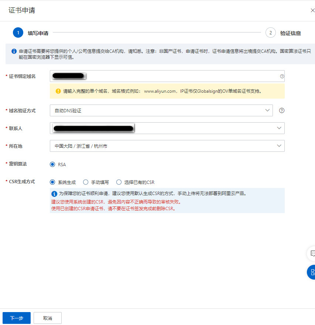Image resolution: width=315 pixels, height=325 pixels.
Task: Open the 域名验证方式 dropdown
Action: [x=161, y=110]
